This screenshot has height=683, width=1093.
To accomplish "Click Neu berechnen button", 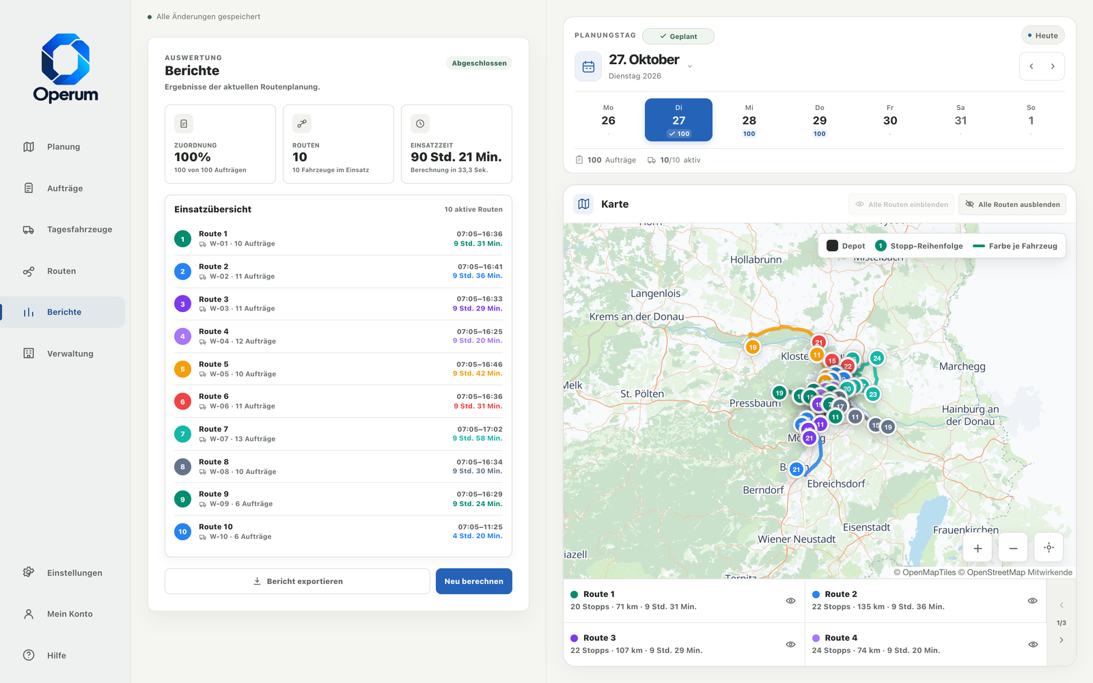I will coord(474,581).
